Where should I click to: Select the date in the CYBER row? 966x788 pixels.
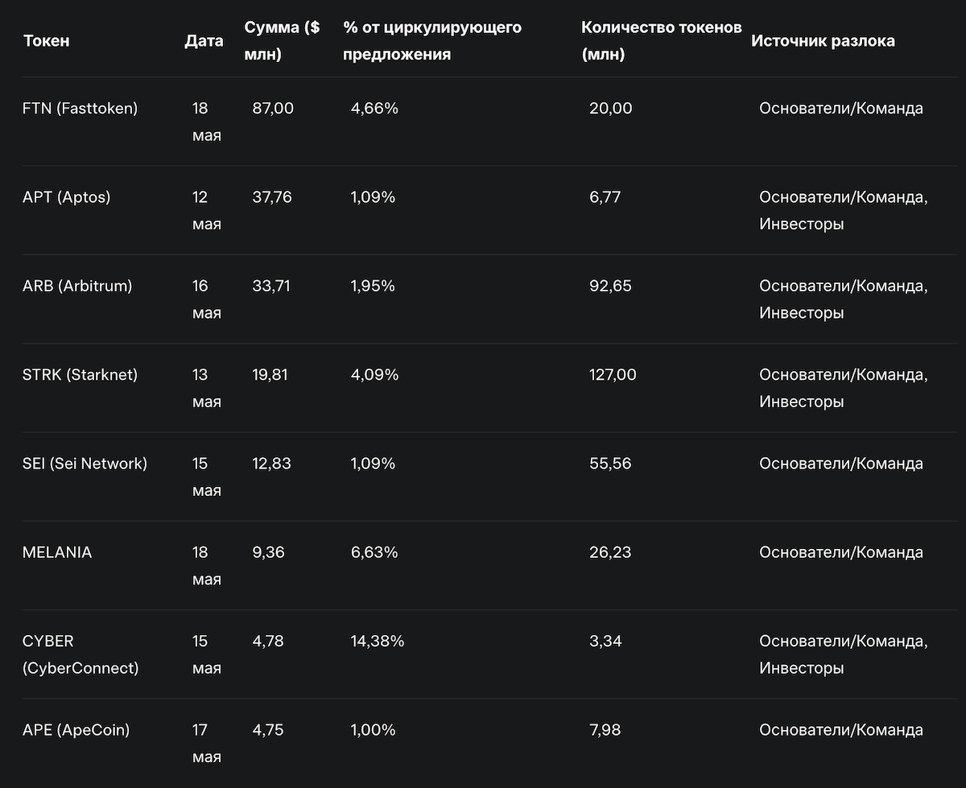point(207,654)
